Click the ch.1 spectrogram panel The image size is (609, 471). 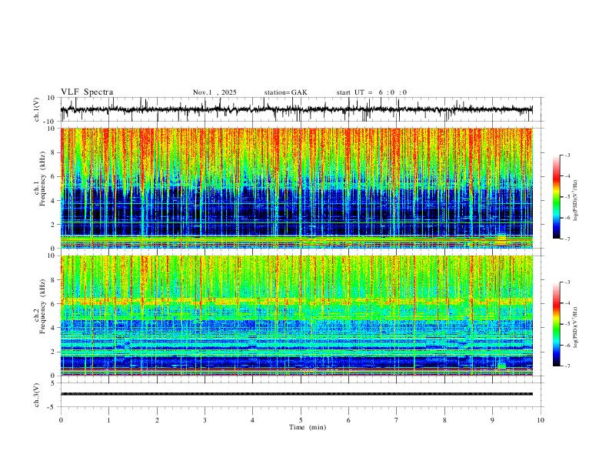[x=297, y=188]
